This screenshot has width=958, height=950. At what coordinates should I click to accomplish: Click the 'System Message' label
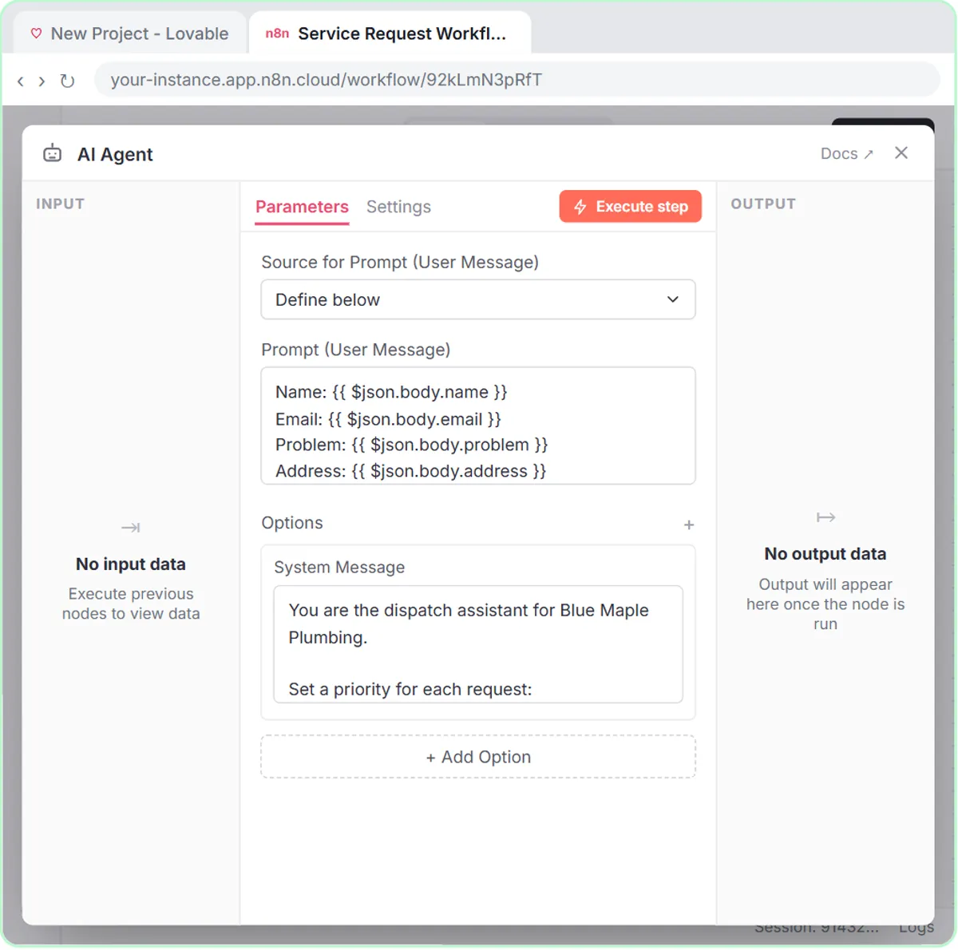click(x=339, y=567)
